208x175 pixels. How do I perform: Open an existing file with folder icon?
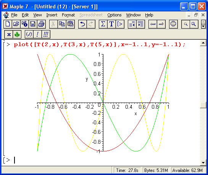[x=16, y=24]
